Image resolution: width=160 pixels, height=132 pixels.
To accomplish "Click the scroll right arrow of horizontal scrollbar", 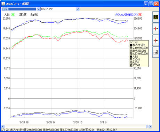I will (150, 126).
